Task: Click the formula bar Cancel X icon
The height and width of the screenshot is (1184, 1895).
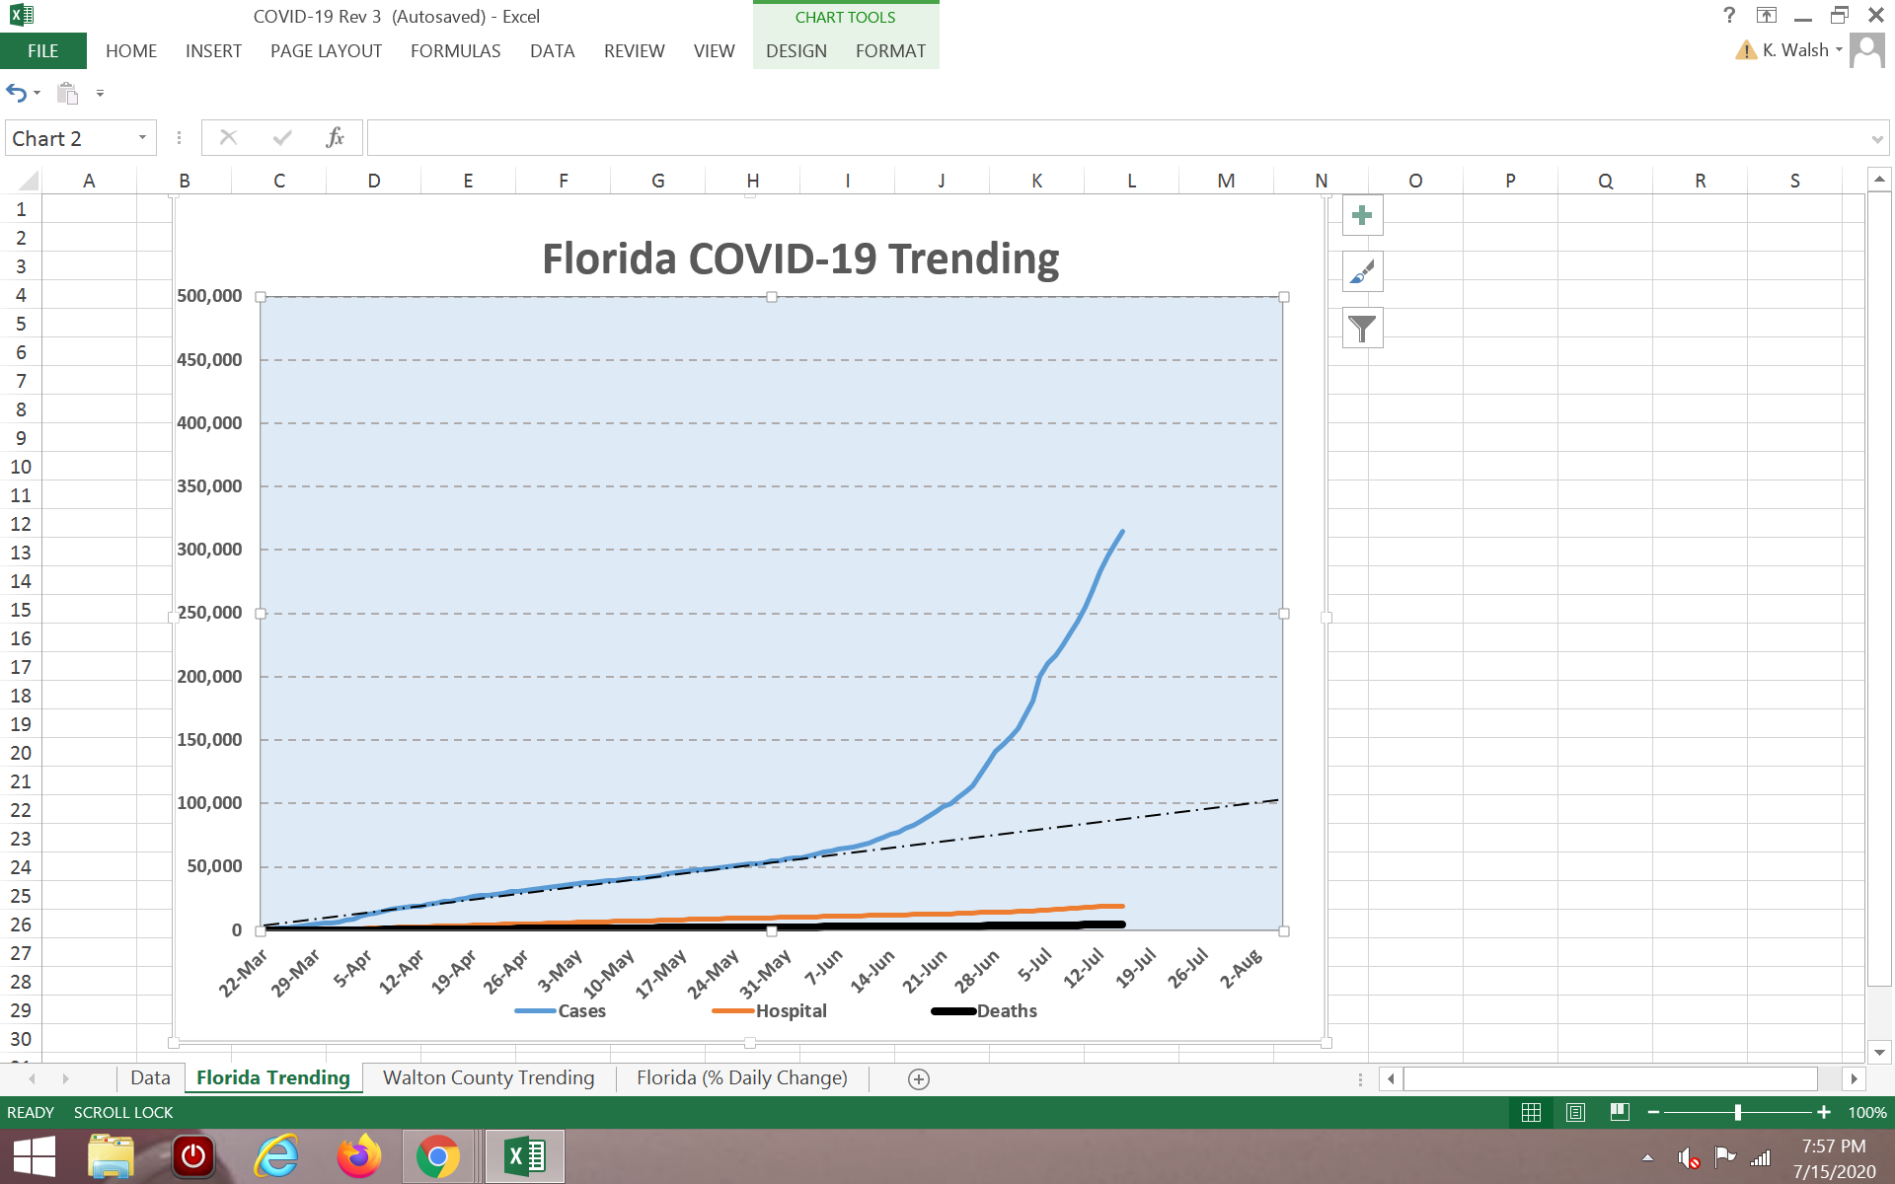Action: [x=228, y=137]
